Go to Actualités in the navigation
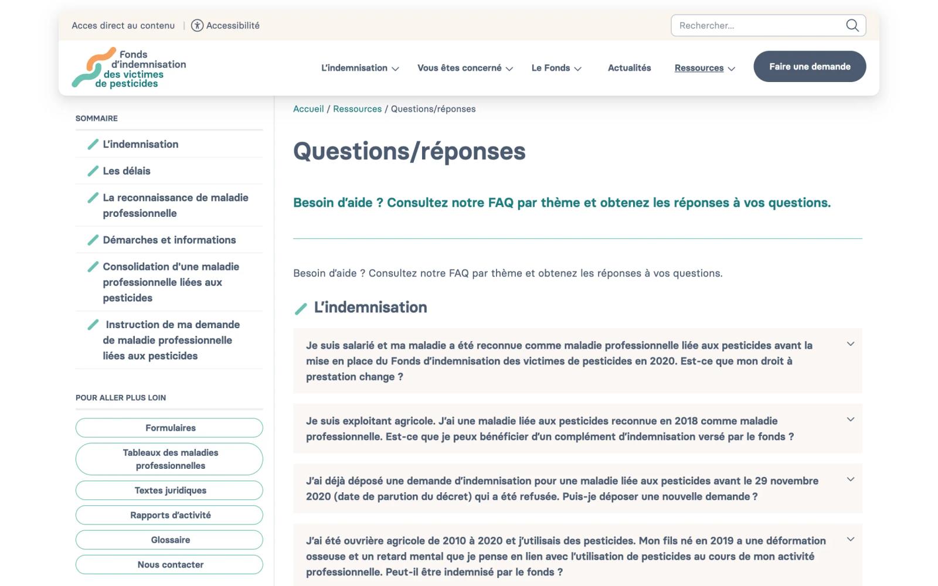Image resolution: width=938 pixels, height=586 pixels. pos(629,68)
